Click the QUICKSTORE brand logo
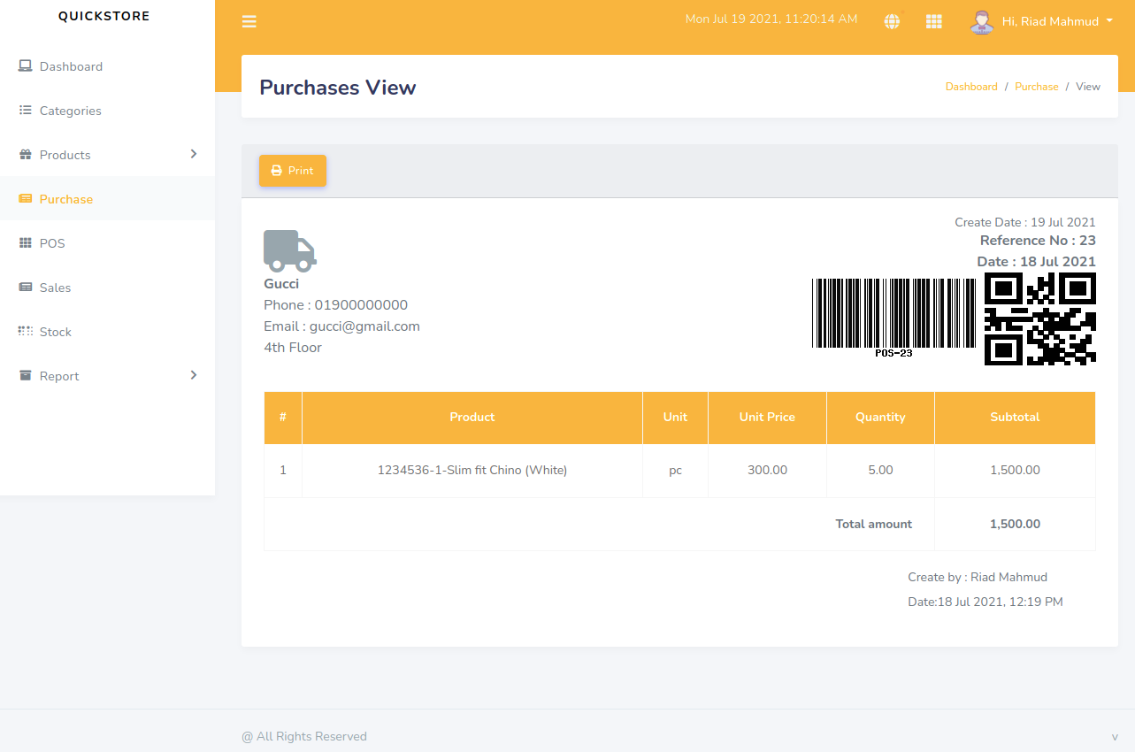This screenshot has width=1135, height=752. pyautogui.click(x=104, y=16)
